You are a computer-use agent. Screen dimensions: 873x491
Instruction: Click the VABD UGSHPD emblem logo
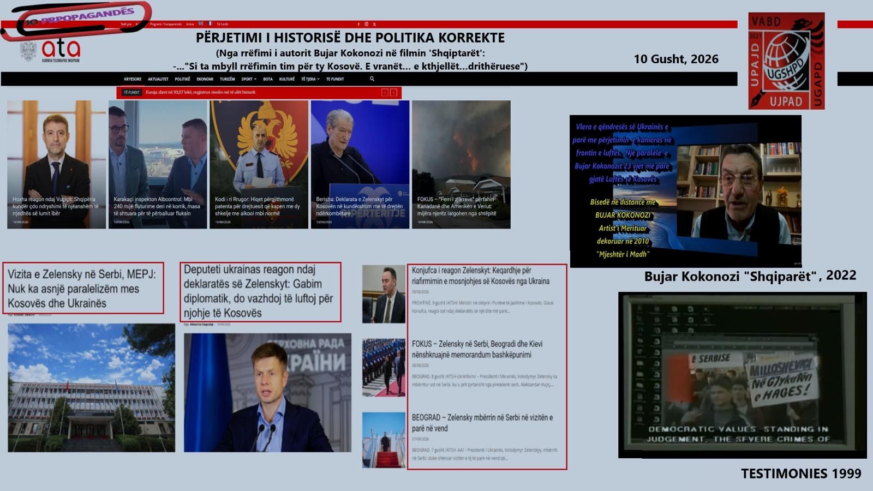786,61
